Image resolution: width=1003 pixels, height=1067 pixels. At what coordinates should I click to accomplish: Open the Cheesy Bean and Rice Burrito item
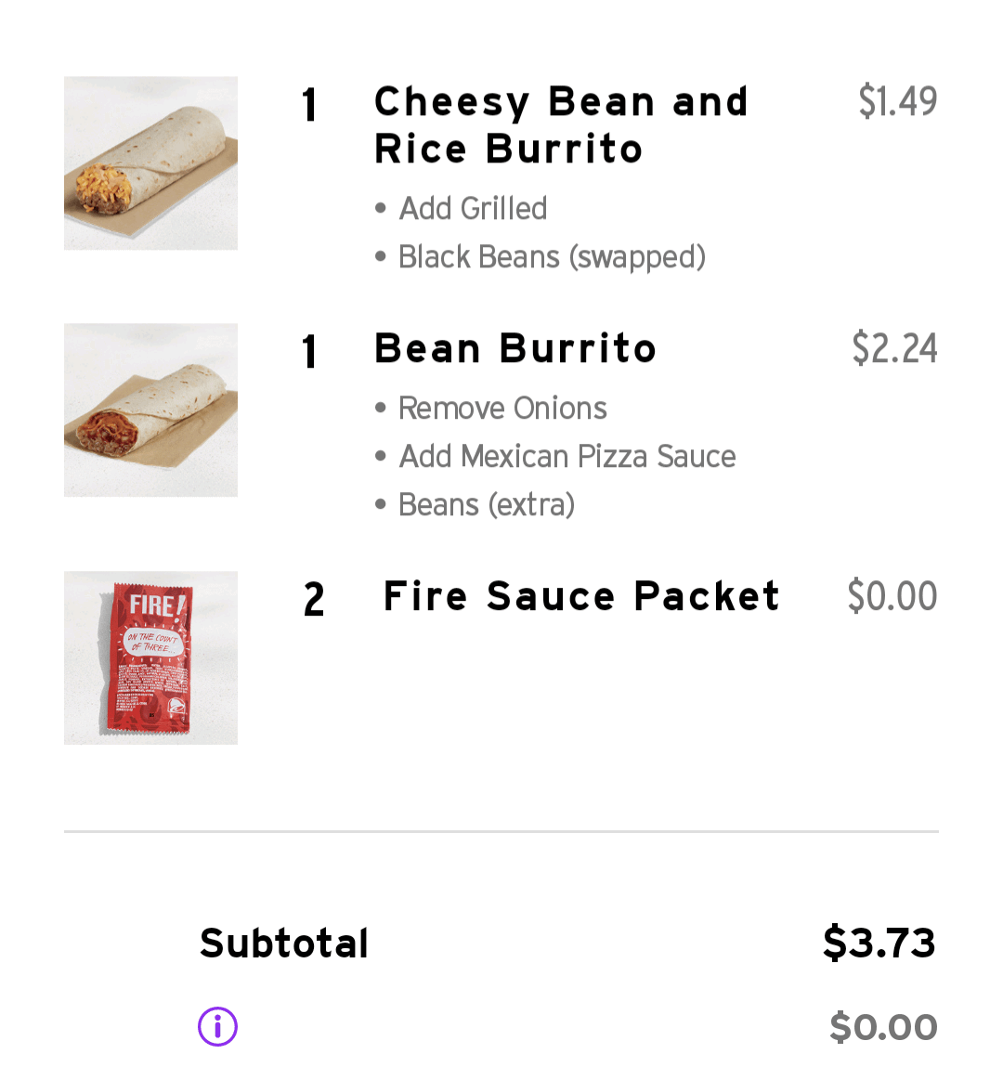click(560, 125)
